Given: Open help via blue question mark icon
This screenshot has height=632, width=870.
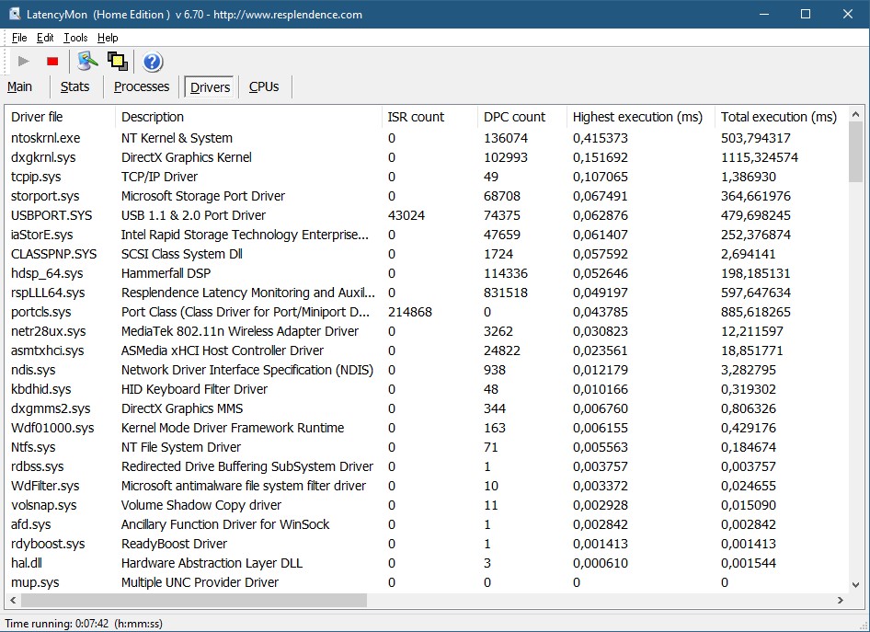Looking at the screenshot, I should pos(153,62).
